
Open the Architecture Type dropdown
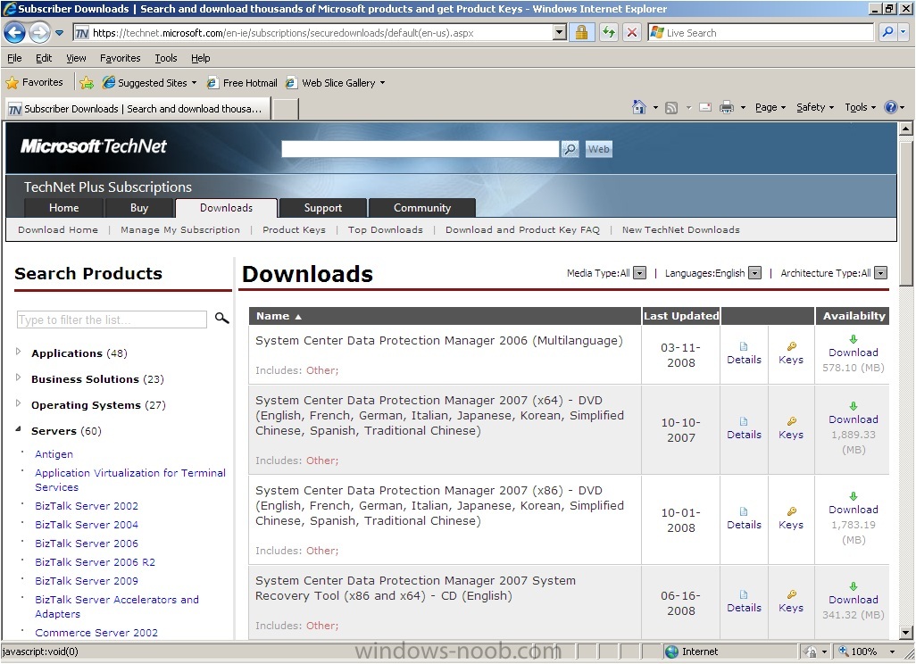point(881,273)
